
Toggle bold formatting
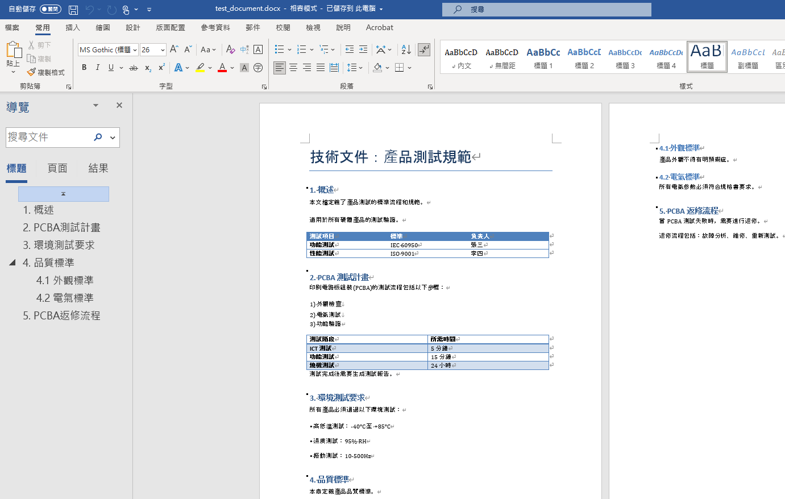click(84, 68)
